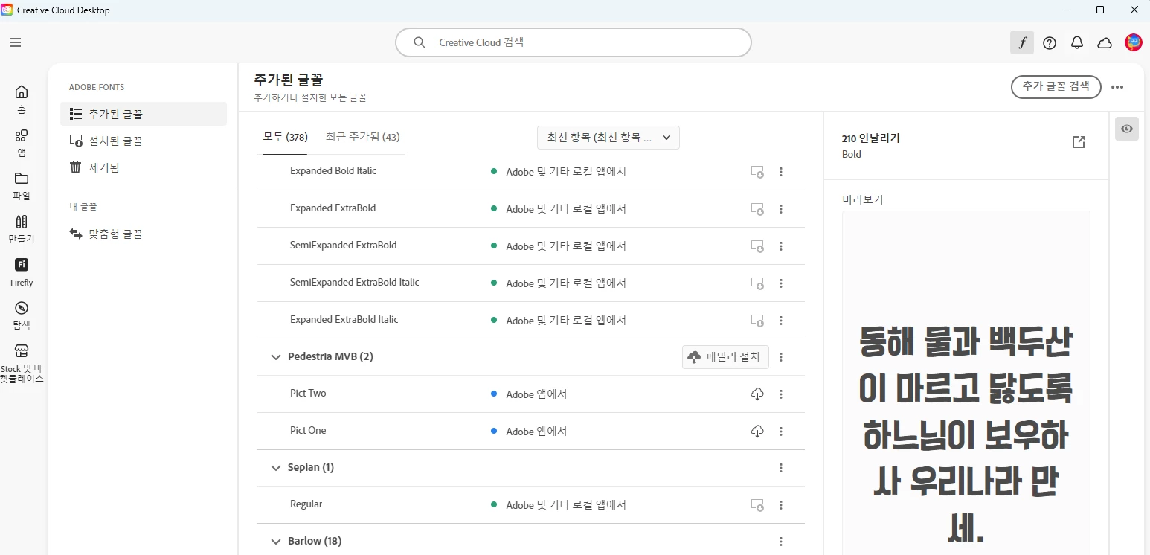Select the Pict Two font row
The height and width of the screenshot is (555, 1150).
coord(530,394)
